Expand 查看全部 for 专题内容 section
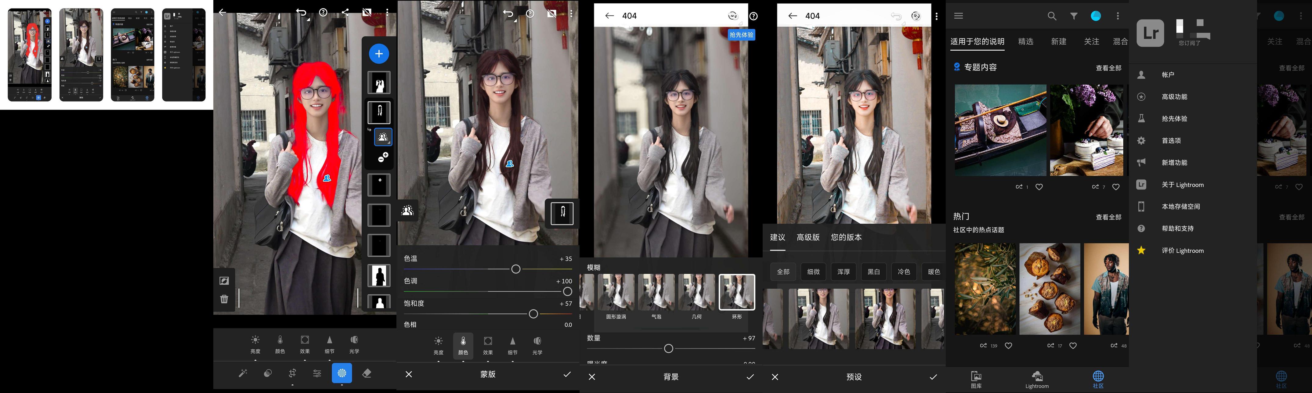This screenshot has height=393, width=1312. click(1108, 68)
